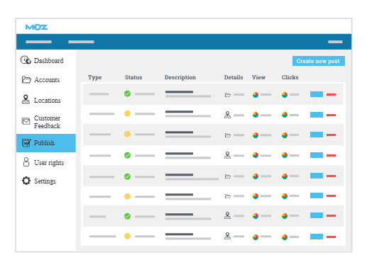Click the red remove bar in second row
The image size is (367, 272).
pyautogui.click(x=331, y=115)
